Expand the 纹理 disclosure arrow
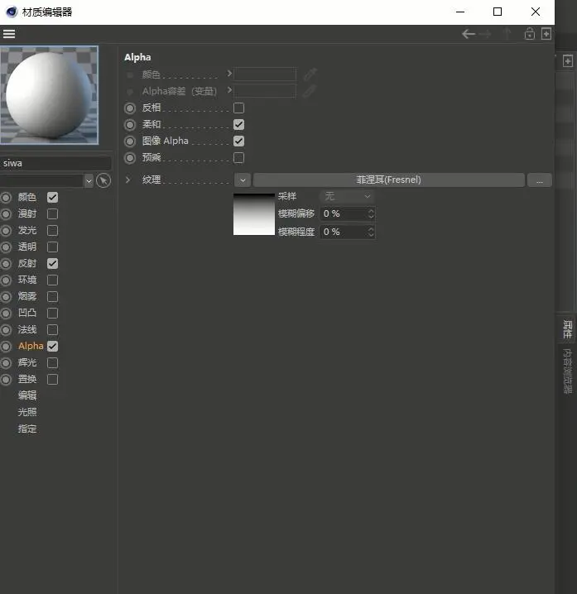The height and width of the screenshot is (594, 577). (x=128, y=180)
